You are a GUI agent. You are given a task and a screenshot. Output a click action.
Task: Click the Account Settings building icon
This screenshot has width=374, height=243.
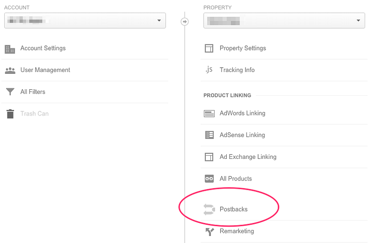10,49
